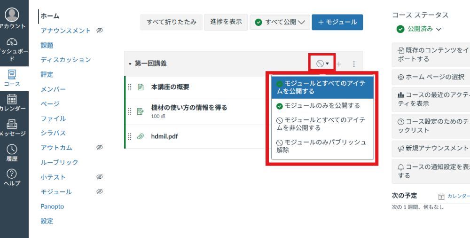Open the アナウンスメント navigation link
This screenshot has height=238, width=470.
66,31
